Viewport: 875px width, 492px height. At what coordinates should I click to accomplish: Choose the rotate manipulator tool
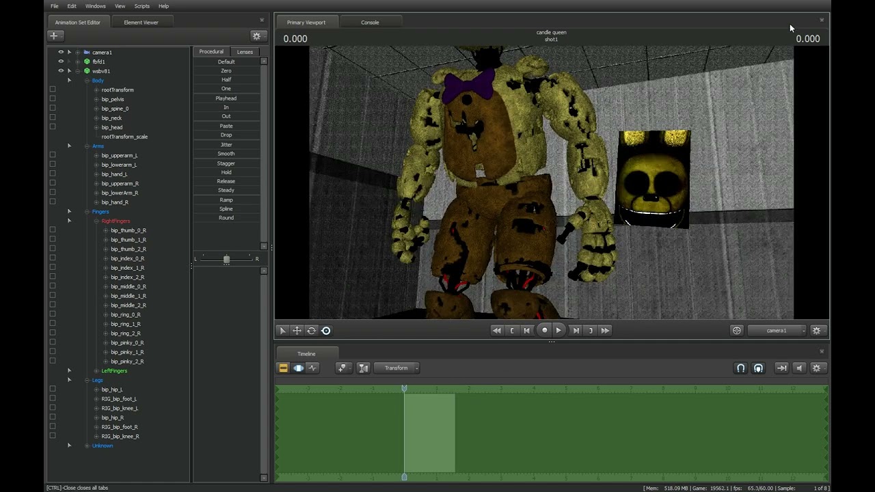(x=311, y=331)
